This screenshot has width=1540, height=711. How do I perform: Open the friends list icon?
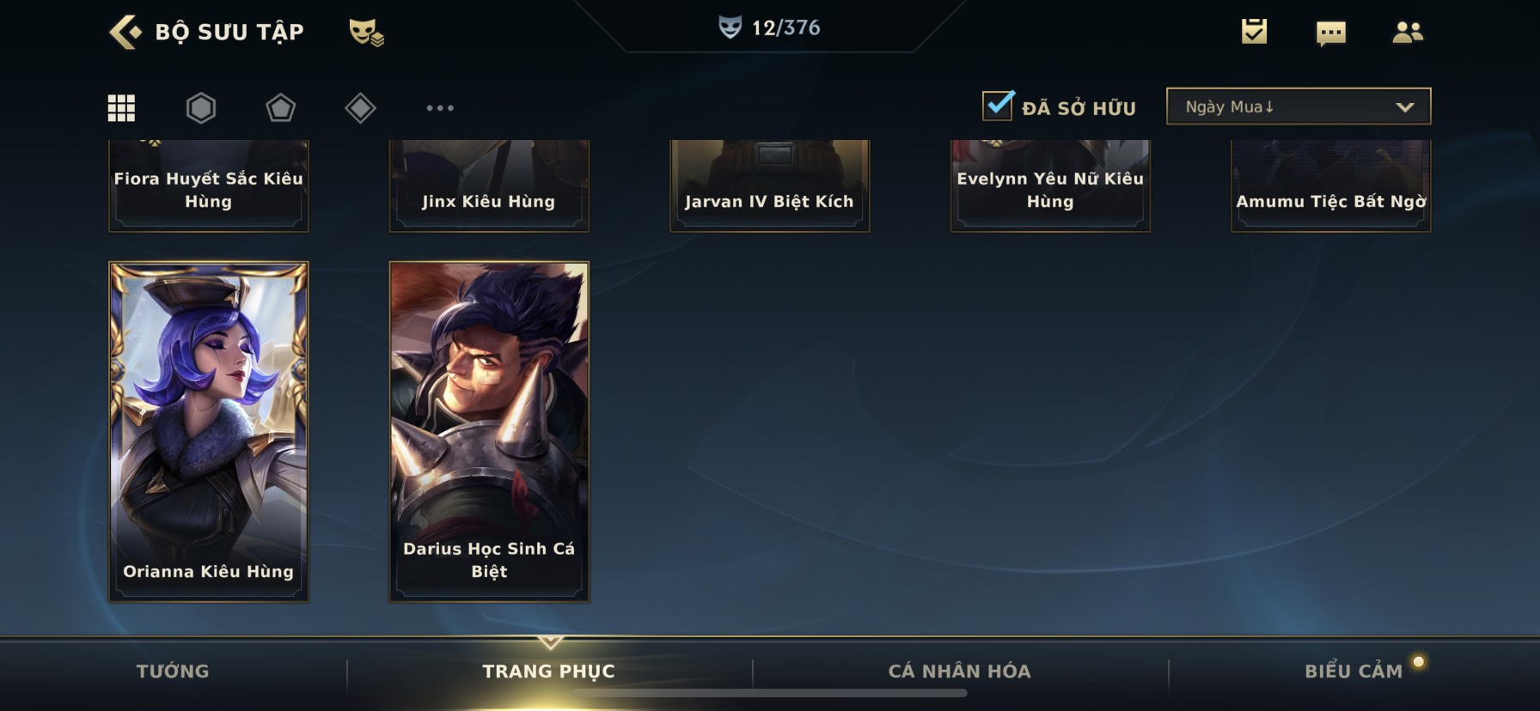pos(1408,33)
